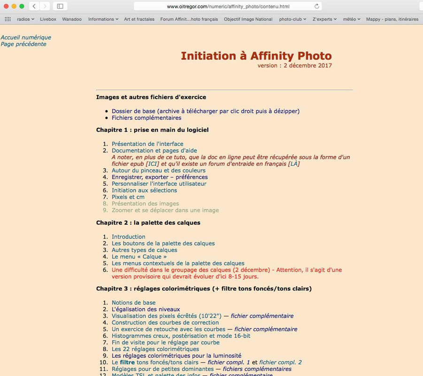
Task: Expand the radios bookmarks folder
Action: (x=25, y=19)
